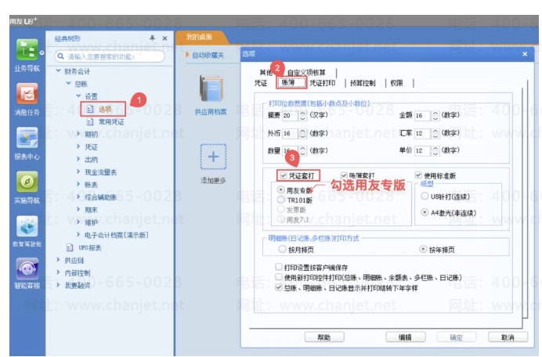
Task: Adjust the 外币 width stepper
Action: [x=302, y=133]
